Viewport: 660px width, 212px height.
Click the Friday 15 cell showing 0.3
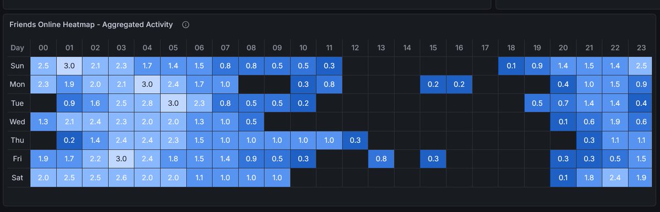(433, 159)
